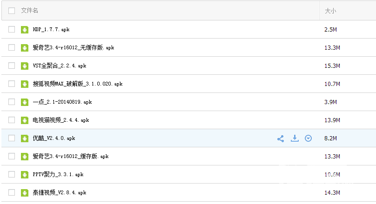Toggle the select-all checkbox beside 文件名

12,11
